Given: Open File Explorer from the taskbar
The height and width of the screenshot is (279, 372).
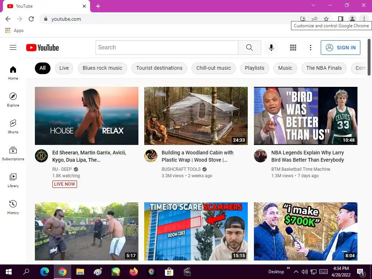Looking at the screenshot, I should coord(80,272).
